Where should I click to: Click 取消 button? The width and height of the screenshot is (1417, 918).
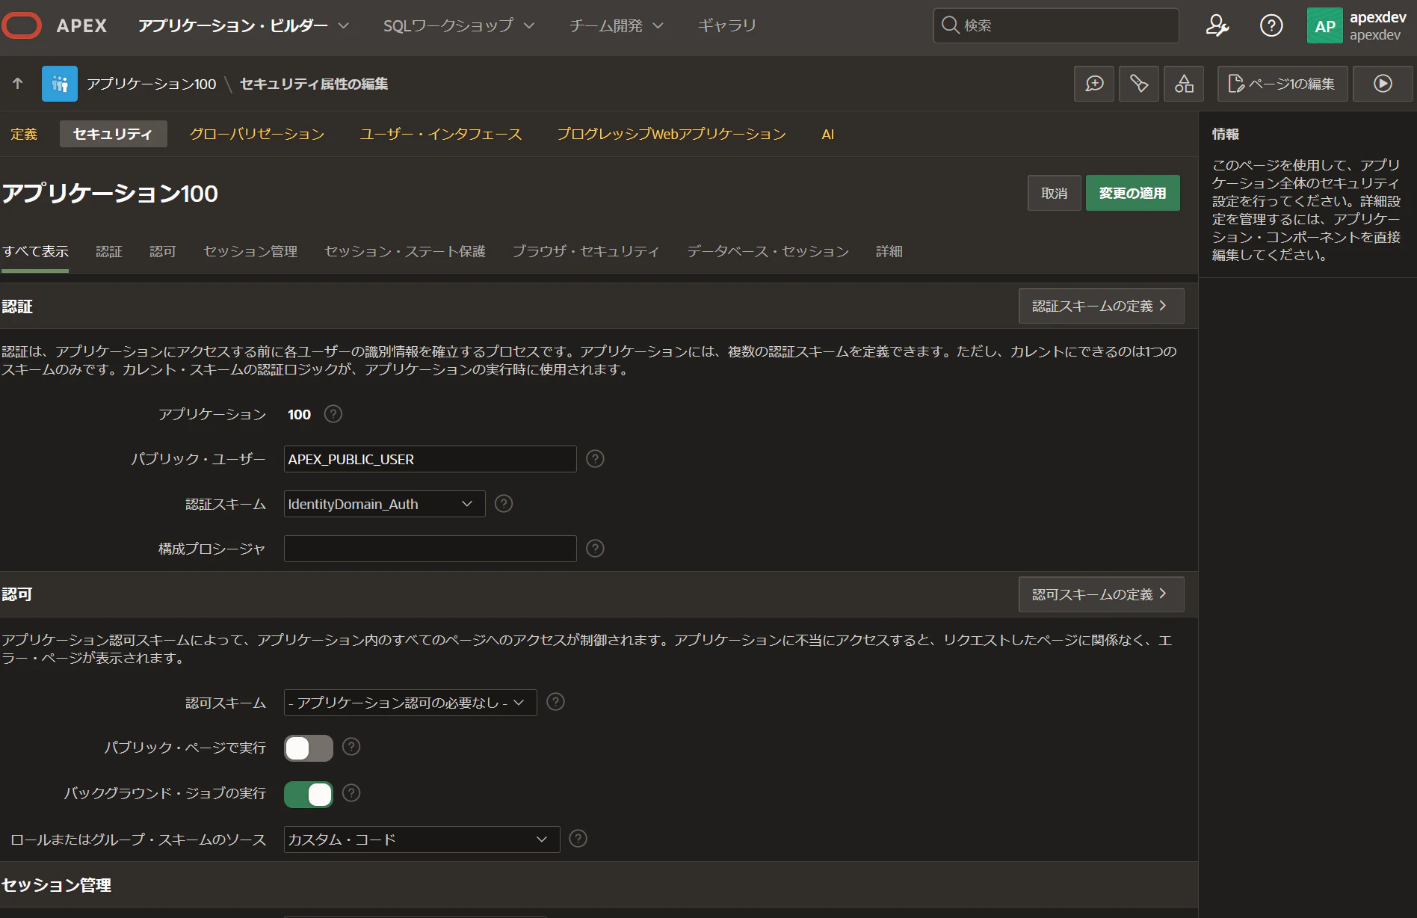[x=1054, y=193]
